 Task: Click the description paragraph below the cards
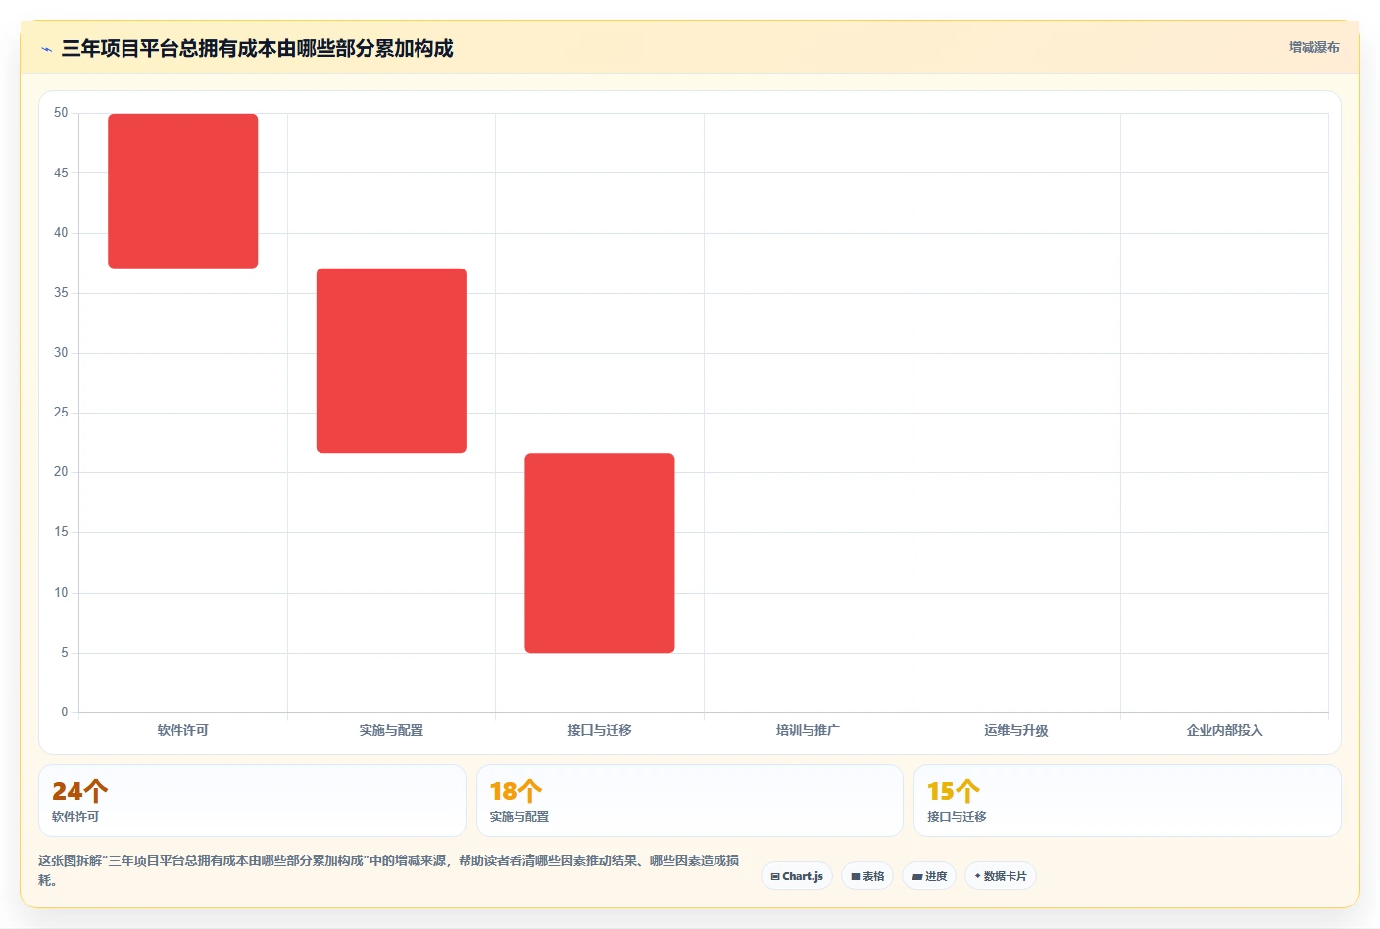[389, 870]
